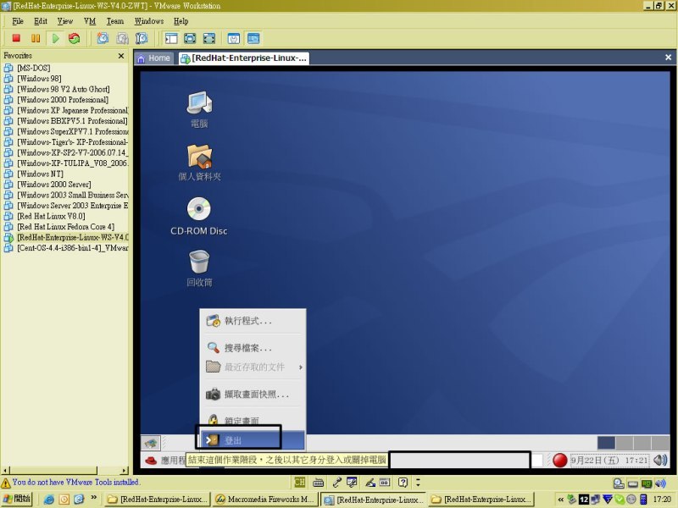
Task: Select the RedHat-Enterprise-Linux tab
Action: pyautogui.click(x=244, y=58)
